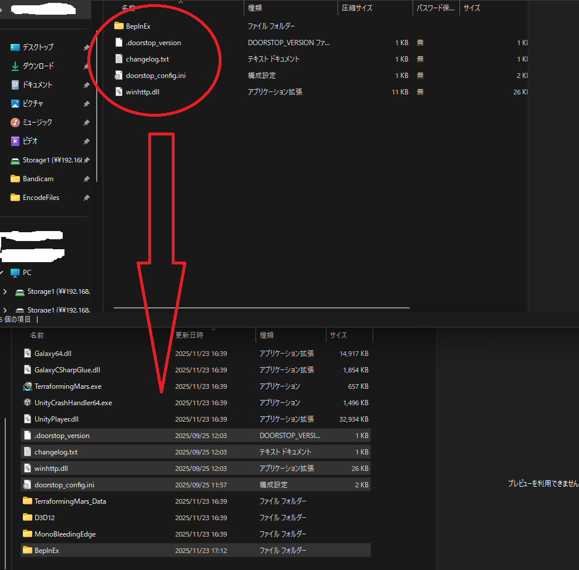Click the horizontal scrollbar in archive pane
Image resolution: width=579 pixels, height=570 pixels.
[x=261, y=307]
